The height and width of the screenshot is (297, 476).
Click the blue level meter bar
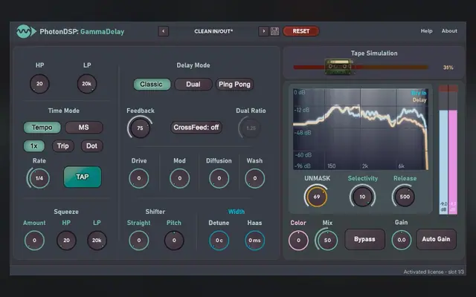coord(443,162)
